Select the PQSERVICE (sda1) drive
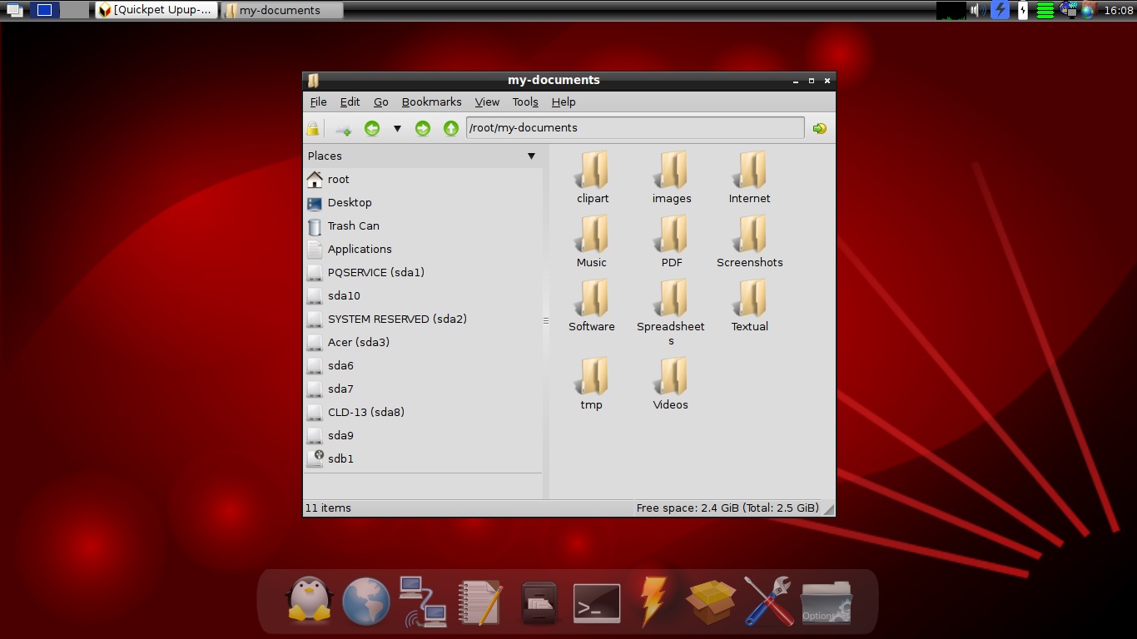The width and height of the screenshot is (1137, 639). coord(423,272)
